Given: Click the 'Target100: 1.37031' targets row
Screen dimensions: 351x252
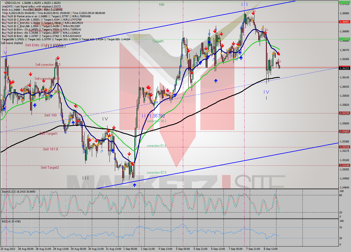Looking at the screenshot, I should pyautogui.click(x=66, y=39).
